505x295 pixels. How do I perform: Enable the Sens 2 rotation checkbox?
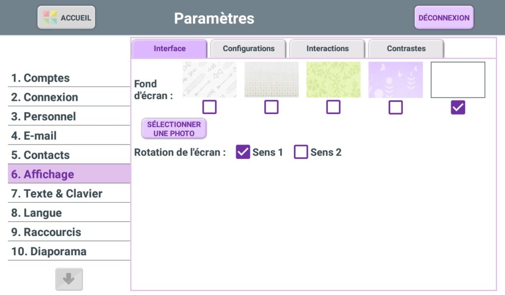tap(301, 152)
